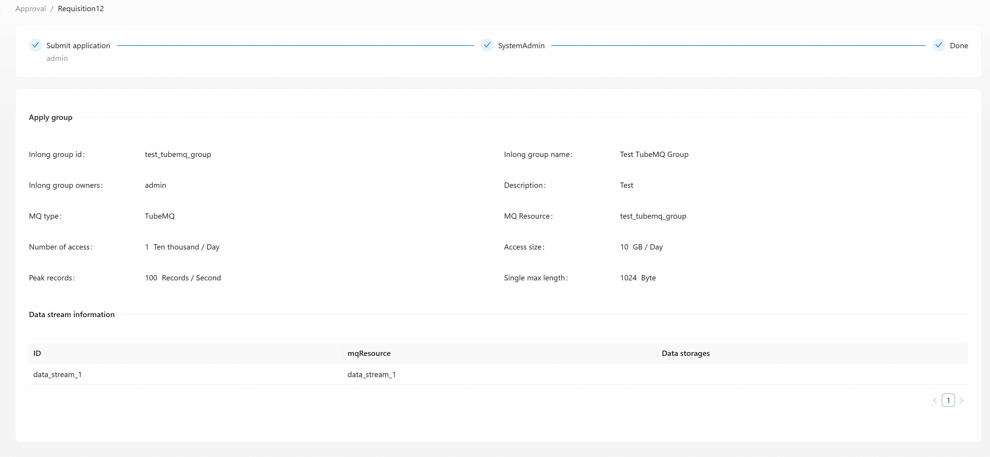Screen dimensions: 990x457
Task: Click the Data stream information heading
Action: [x=71, y=314]
